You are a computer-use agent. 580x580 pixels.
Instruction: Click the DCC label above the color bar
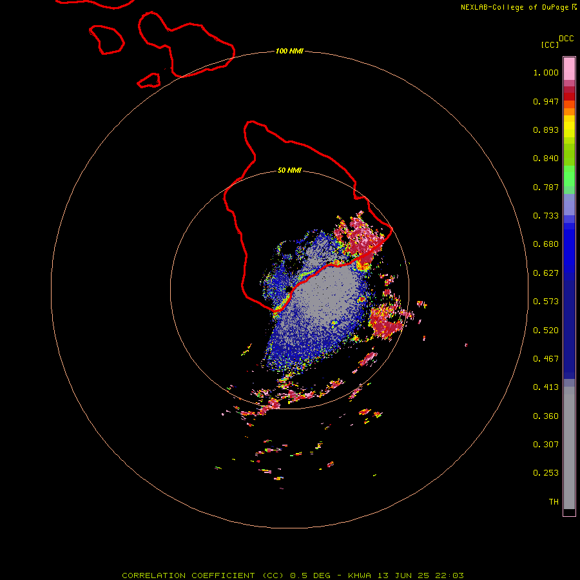click(x=566, y=39)
